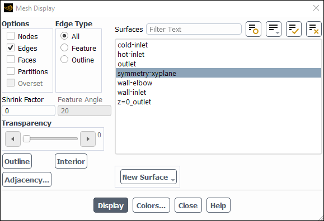The height and width of the screenshot is (221, 324).
Task: Enable the Faces checkbox
Action: click(x=11, y=59)
